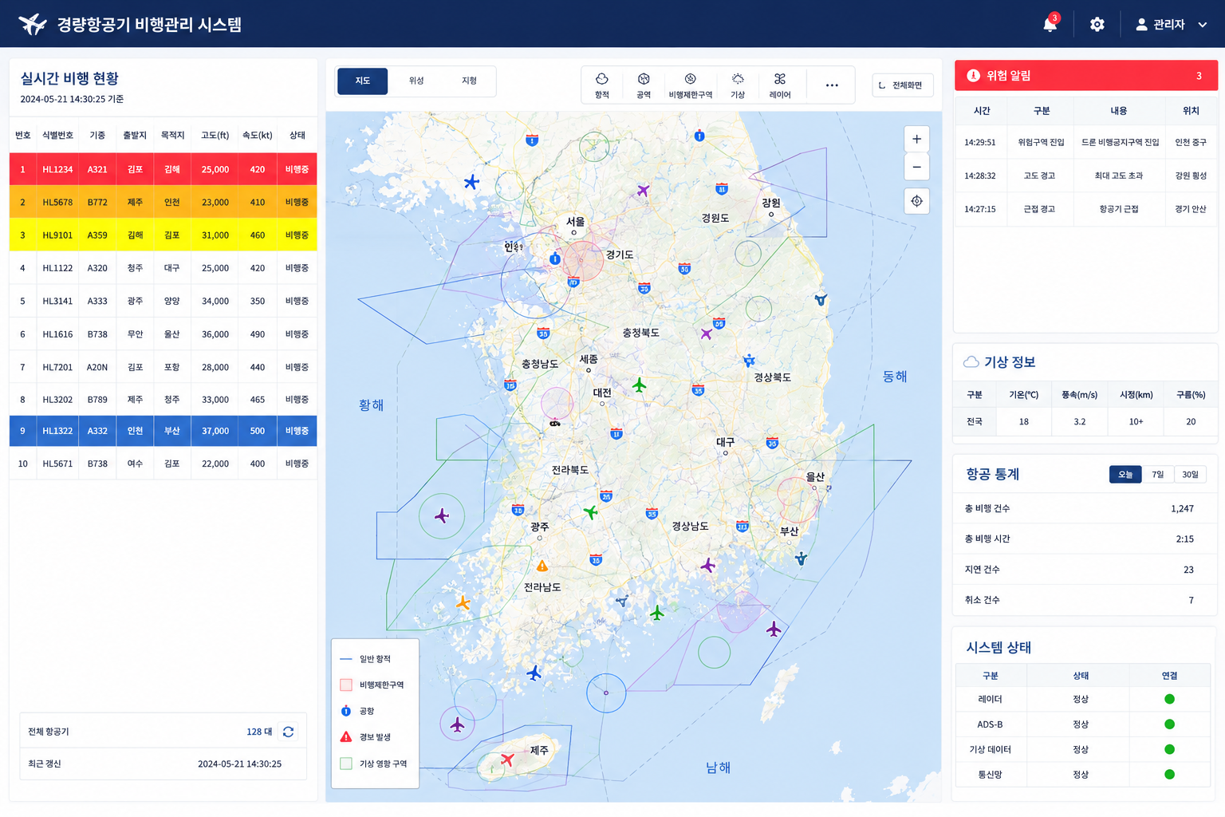Click the 일반 항적 line sample in legend
The image size is (1225, 817).
pyautogui.click(x=346, y=659)
